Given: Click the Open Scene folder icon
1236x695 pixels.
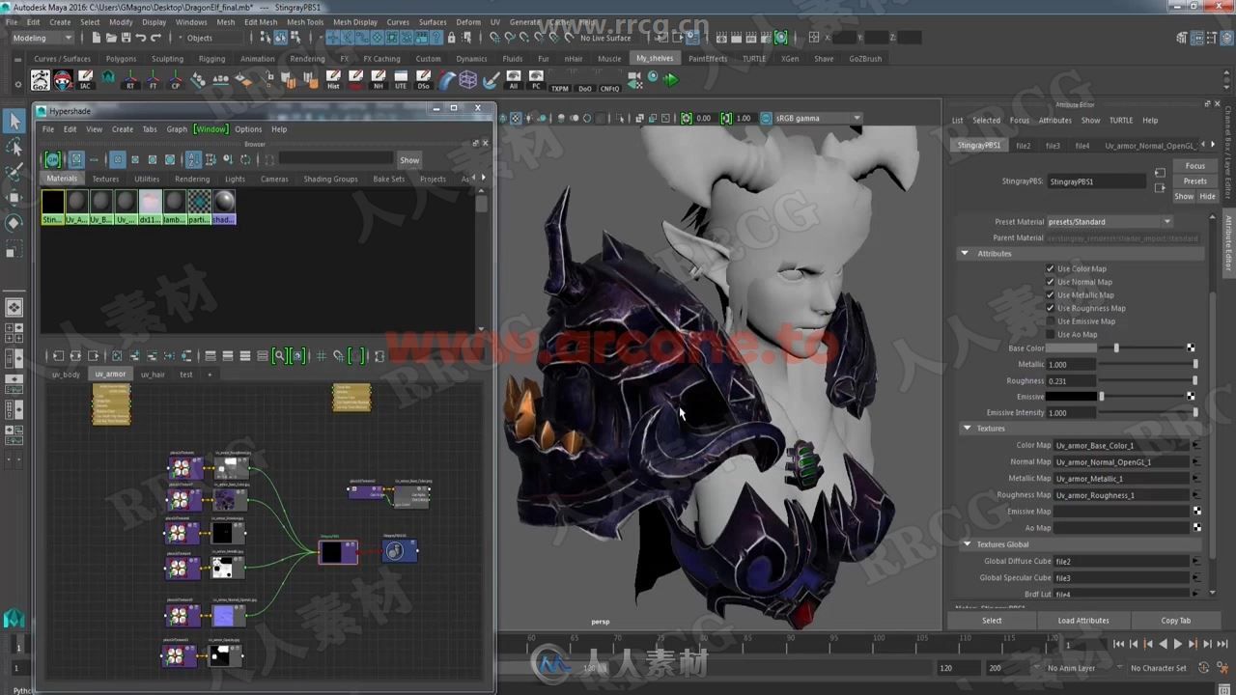Looking at the screenshot, I should tap(111, 38).
